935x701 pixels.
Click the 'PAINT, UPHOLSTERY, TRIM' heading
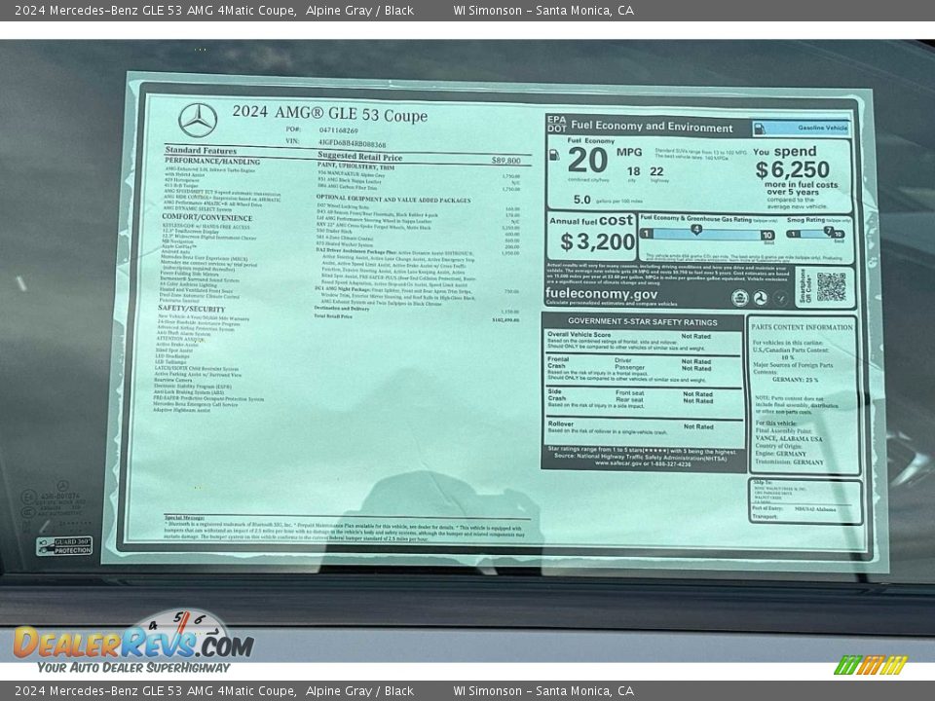356,166
